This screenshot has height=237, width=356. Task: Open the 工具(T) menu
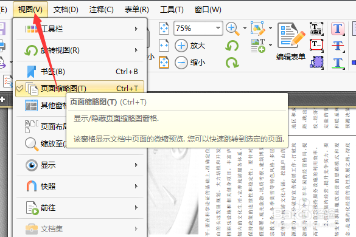tap(172, 10)
